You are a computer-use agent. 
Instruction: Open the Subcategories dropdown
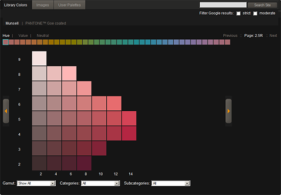point(171,183)
